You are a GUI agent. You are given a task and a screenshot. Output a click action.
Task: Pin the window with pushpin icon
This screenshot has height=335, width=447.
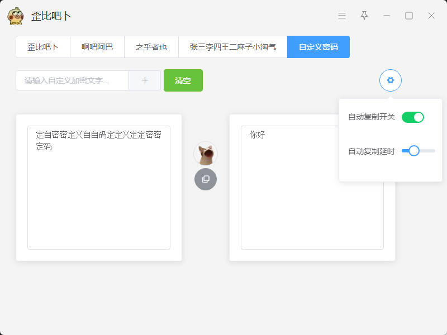pyautogui.click(x=364, y=16)
